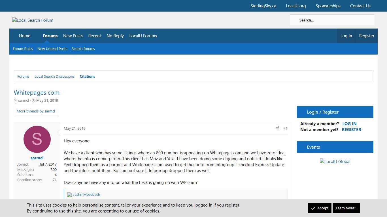Click the share icon on post #1
Image resolution: width=387 pixels, height=217 pixels.
[x=277, y=128]
